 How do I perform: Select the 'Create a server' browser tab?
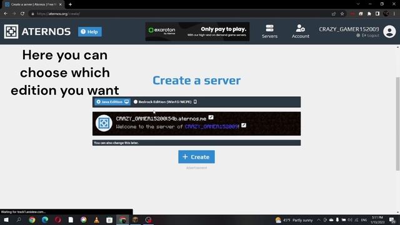[x=33, y=4]
